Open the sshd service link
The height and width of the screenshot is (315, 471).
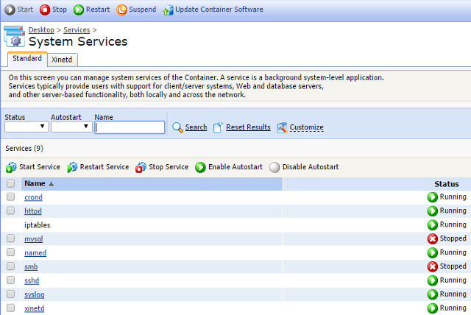(x=32, y=280)
